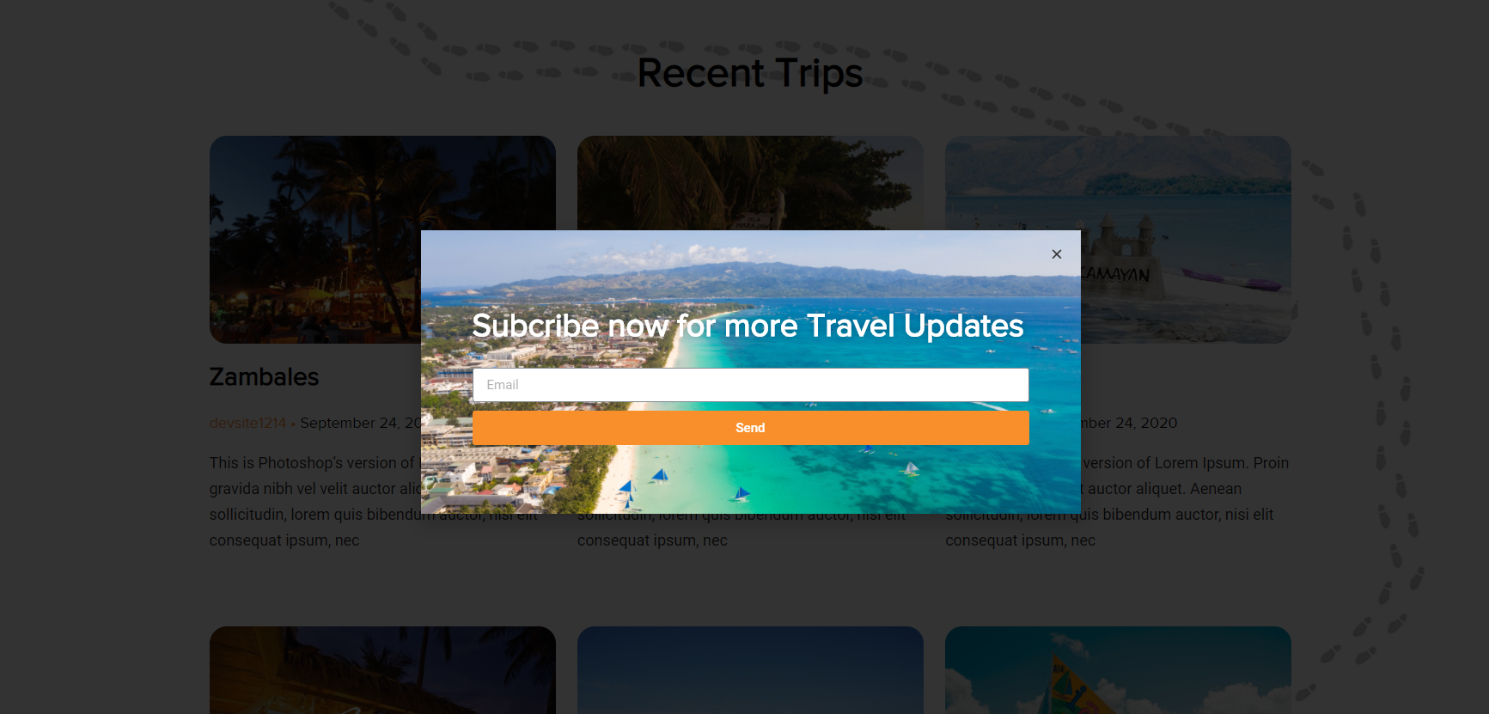Open the palm tree trip thumbnail
1489x714 pixels.
tap(750, 182)
